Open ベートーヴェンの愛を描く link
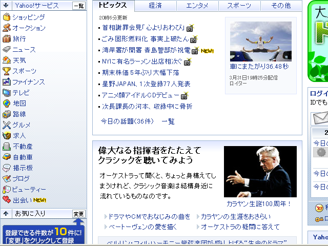 pyautogui.click(x=142, y=227)
